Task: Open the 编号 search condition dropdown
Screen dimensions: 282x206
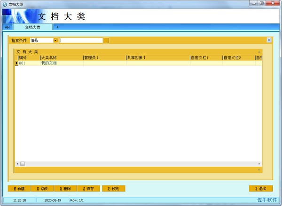Action: pos(55,41)
